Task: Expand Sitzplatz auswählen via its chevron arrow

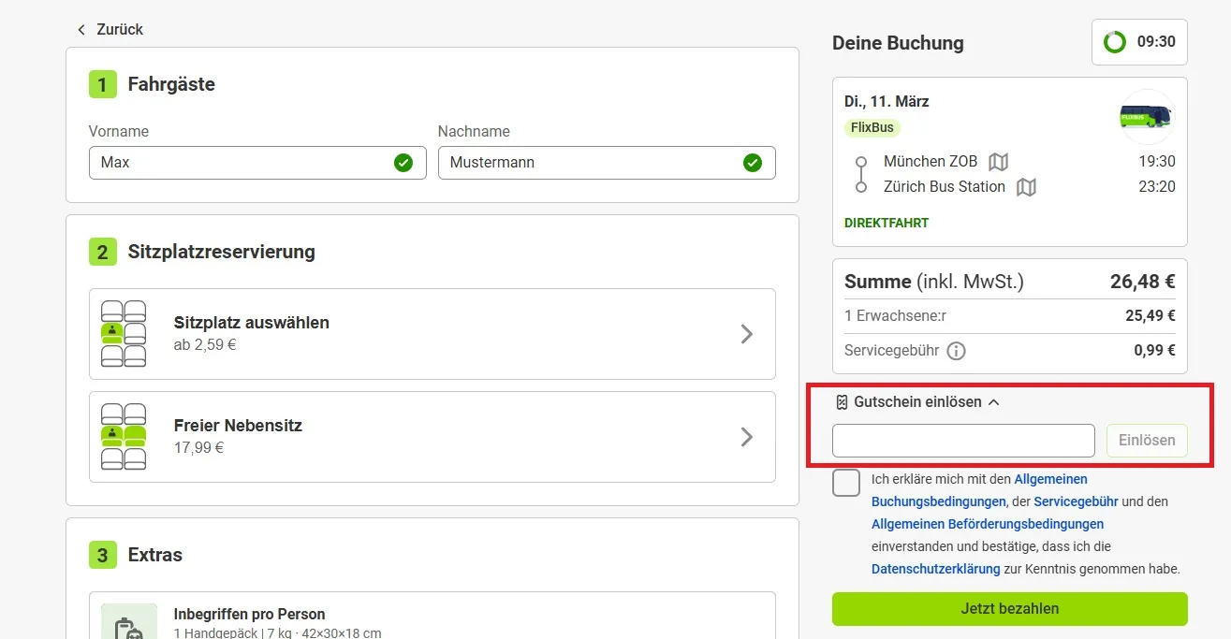Action: (x=746, y=334)
